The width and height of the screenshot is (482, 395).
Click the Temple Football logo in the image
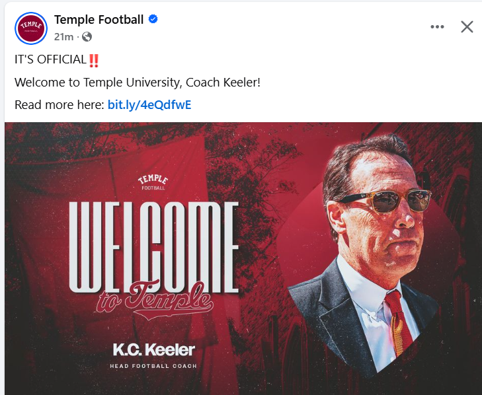[153, 182]
